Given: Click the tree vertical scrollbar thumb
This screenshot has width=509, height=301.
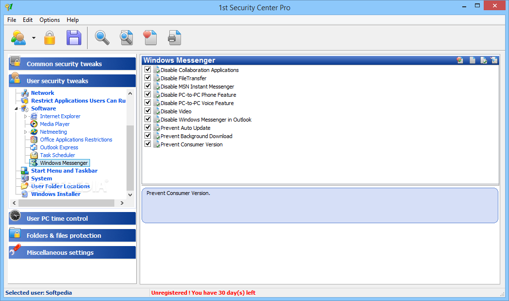Looking at the screenshot, I should [130, 158].
